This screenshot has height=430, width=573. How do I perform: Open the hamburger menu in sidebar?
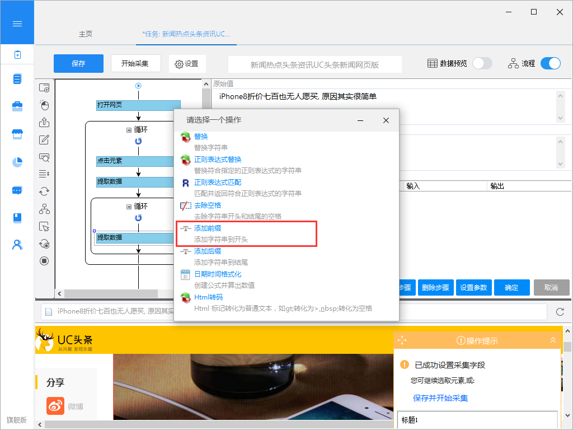[x=17, y=24]
